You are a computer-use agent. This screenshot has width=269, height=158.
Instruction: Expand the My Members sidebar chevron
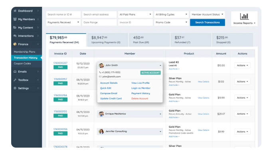pos(38,19)
